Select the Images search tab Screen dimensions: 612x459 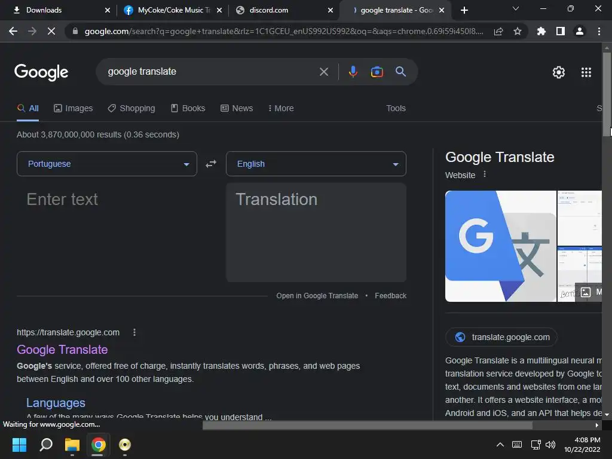(x=74, y=108)
